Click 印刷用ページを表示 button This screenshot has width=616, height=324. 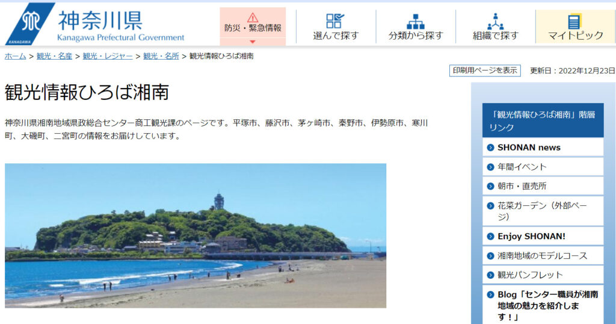[485, 70]
